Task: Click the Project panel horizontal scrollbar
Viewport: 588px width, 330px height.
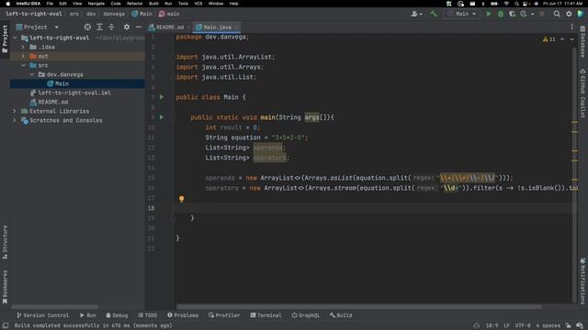Action: click(55, 307)
